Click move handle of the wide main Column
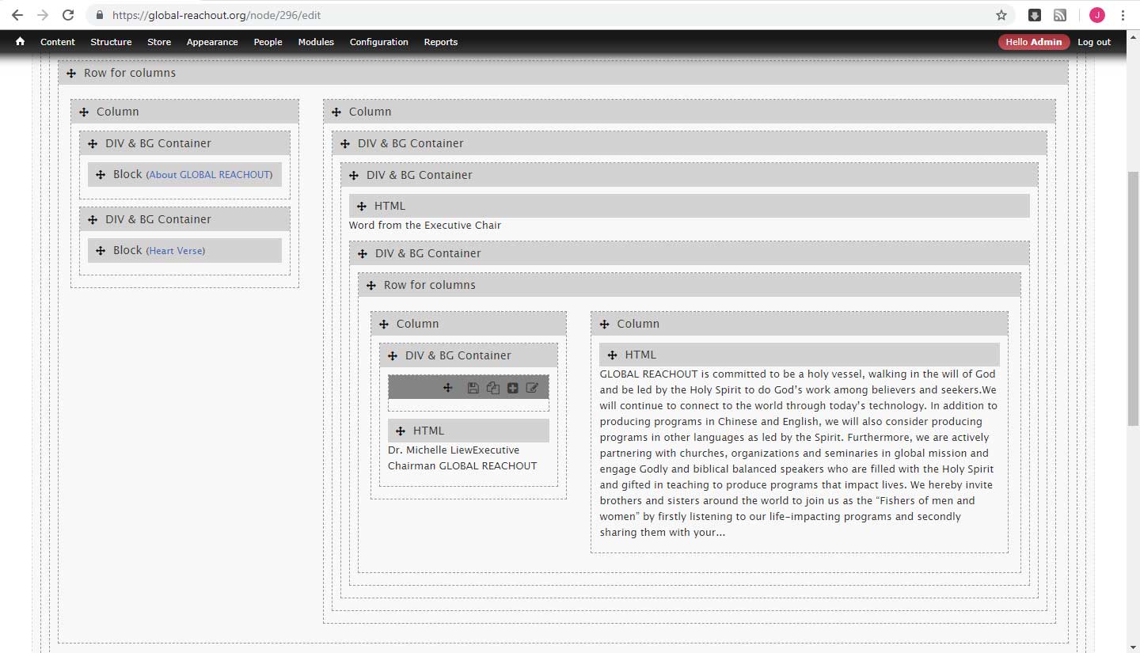Screen dimensions: 1140x653 point(336,112)
